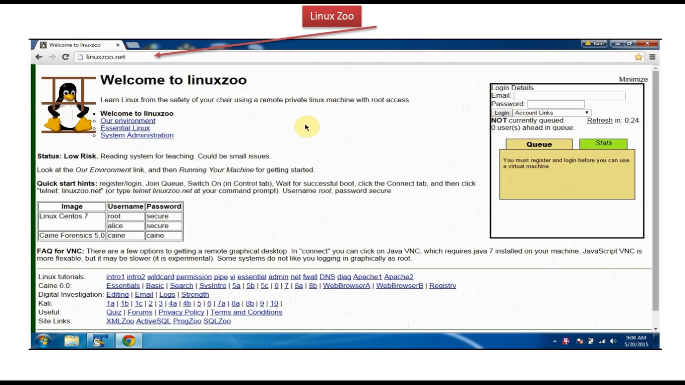This screenshot has height=385, width=685.
Task: Open the intro2 Linux tutorial
Action: 136,277
